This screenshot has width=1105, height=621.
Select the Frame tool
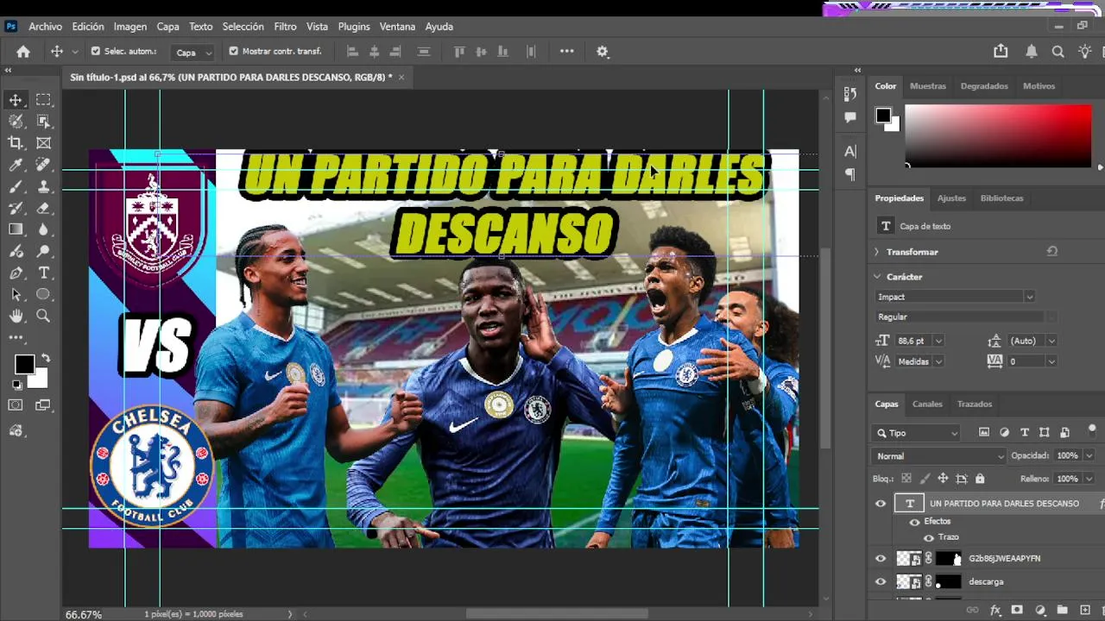(x=43, y=143)
